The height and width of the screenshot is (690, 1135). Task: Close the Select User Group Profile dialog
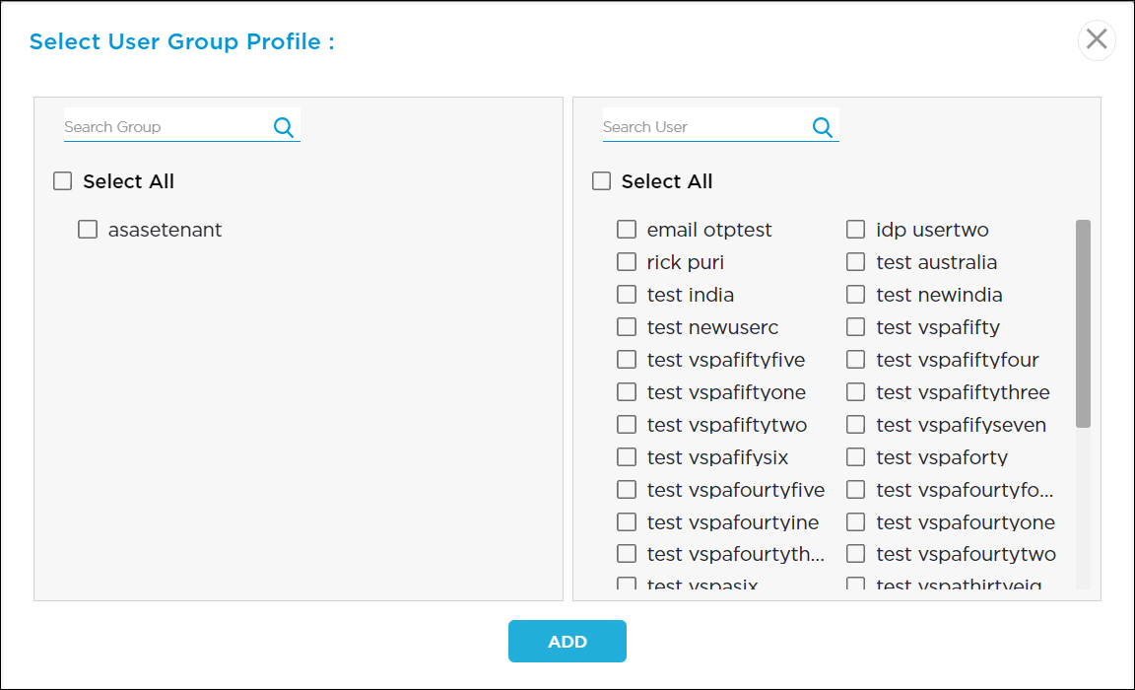[x=1097, y=39]
